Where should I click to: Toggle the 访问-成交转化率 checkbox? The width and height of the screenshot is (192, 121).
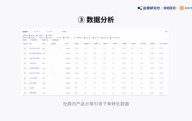[x=110, y=38]
